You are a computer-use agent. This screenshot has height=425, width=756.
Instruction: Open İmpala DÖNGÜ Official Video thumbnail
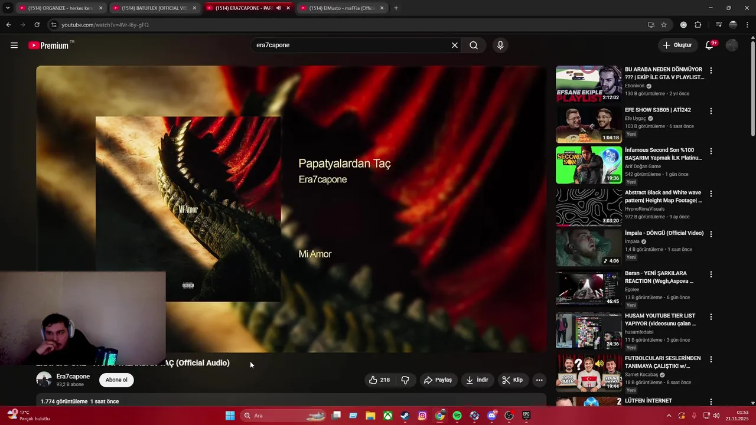tap(588, 248)
